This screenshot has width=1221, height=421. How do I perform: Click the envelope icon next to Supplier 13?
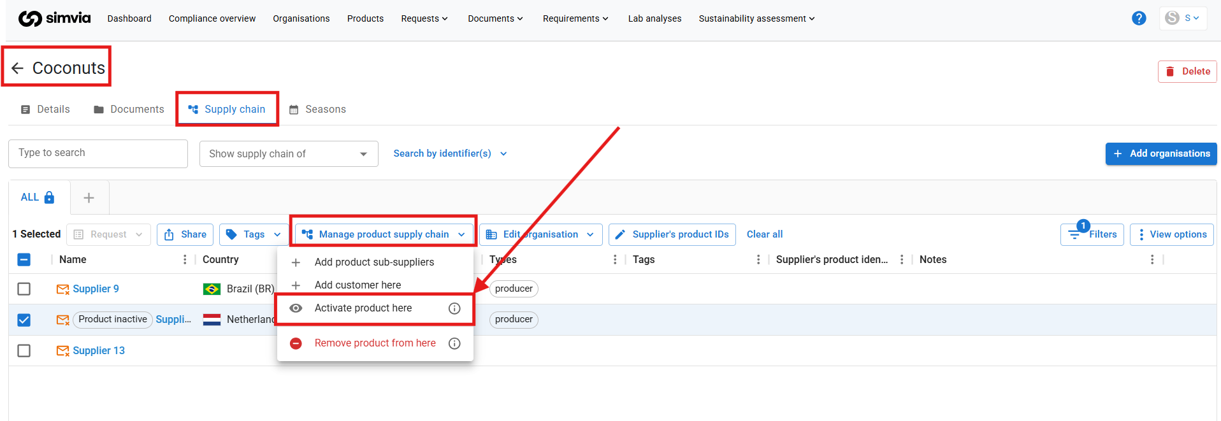click(x=62, y=351)
